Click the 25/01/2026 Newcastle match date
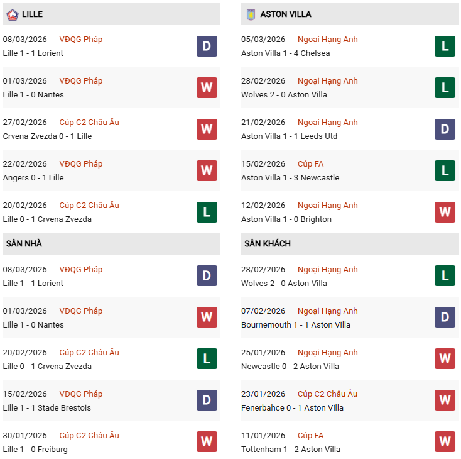The height and width of the screenshot is (459, 461). pos(263,353)
